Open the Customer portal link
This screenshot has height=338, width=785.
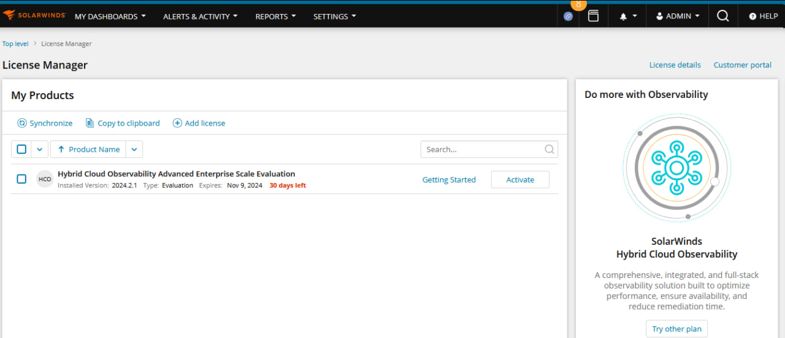[x=743, y=65]
